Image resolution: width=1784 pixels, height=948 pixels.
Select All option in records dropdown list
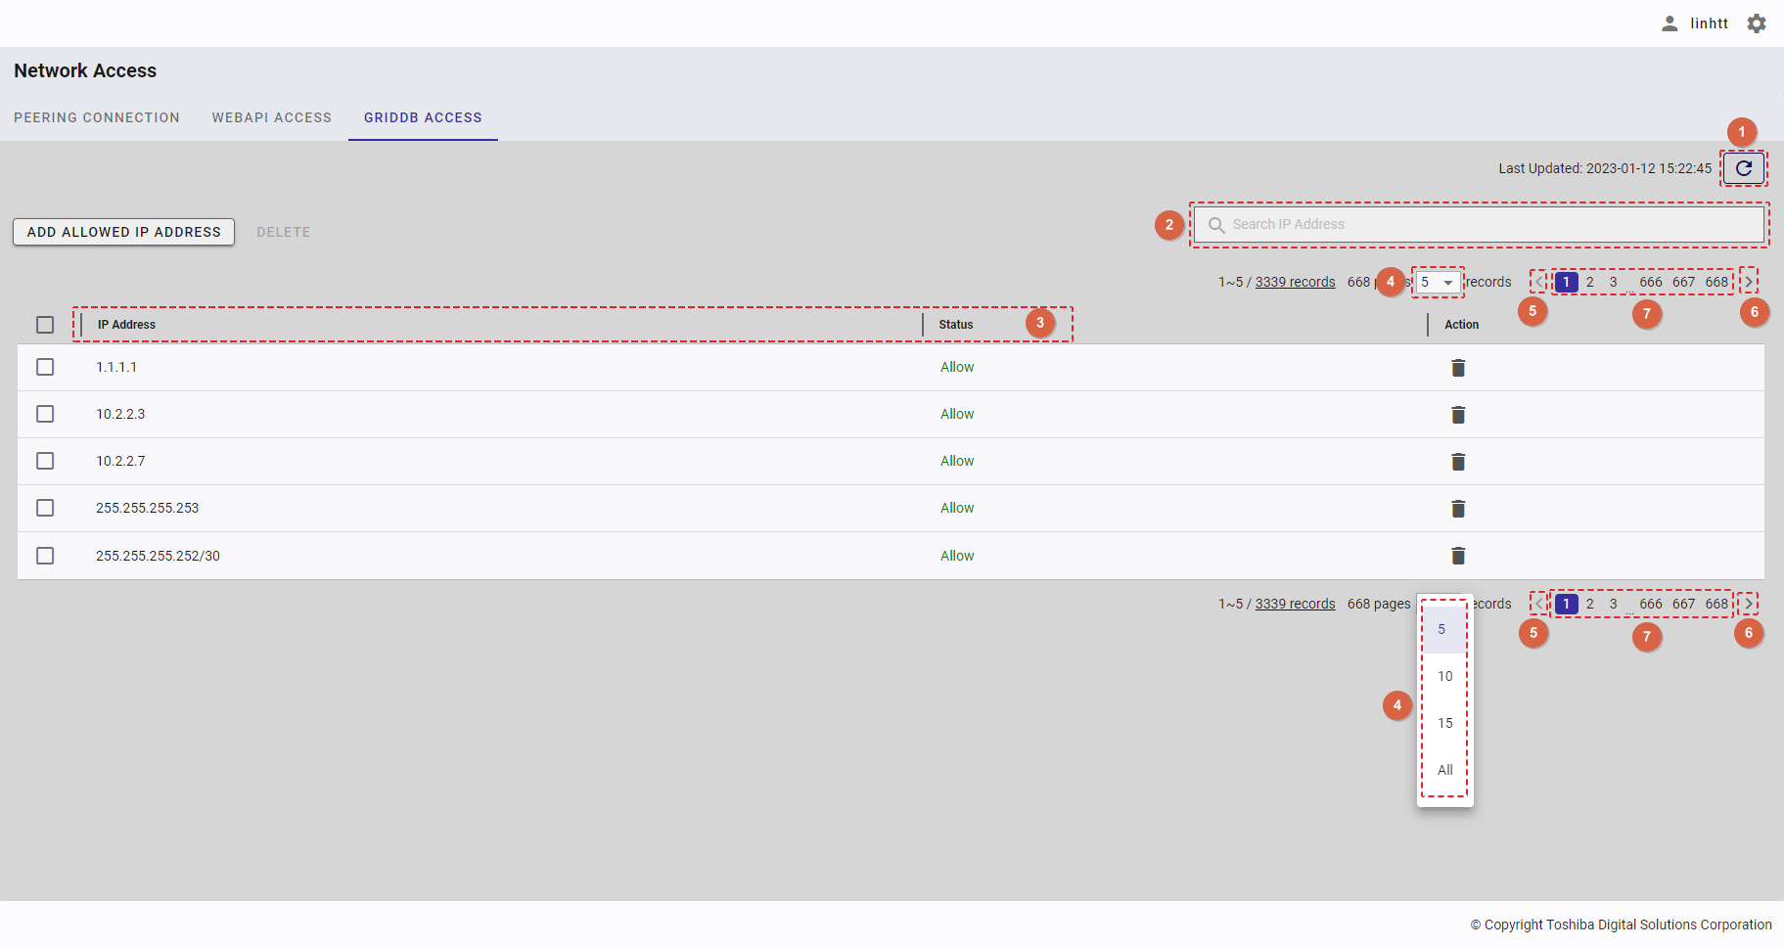point(1444,770)
